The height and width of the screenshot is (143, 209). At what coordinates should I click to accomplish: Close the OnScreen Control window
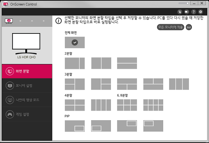(x=202, y=3)
